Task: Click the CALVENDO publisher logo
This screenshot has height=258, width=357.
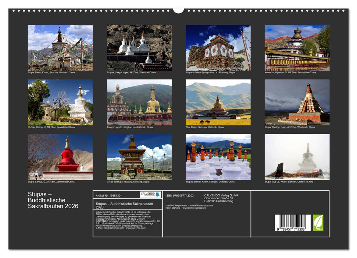Action: pos(151,194)
